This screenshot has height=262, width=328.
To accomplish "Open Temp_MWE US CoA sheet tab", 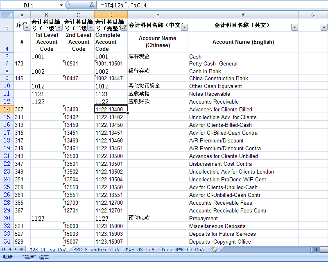I will tap(182, 249).
